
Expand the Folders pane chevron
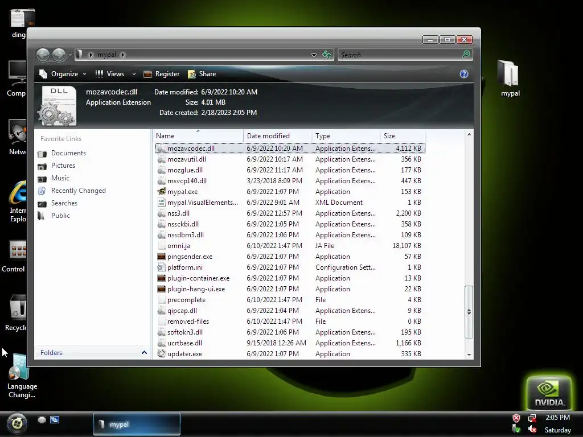click(144, 353)
